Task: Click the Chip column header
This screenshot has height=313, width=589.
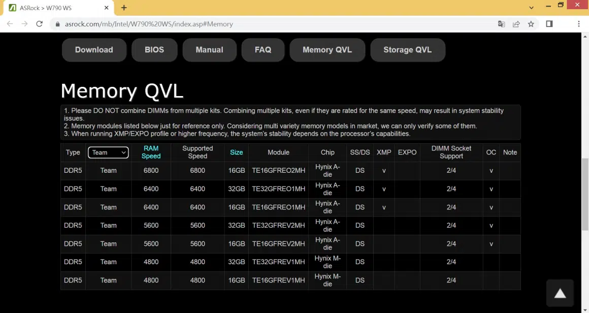Action: pyautogui.click(x=328, y=152)
